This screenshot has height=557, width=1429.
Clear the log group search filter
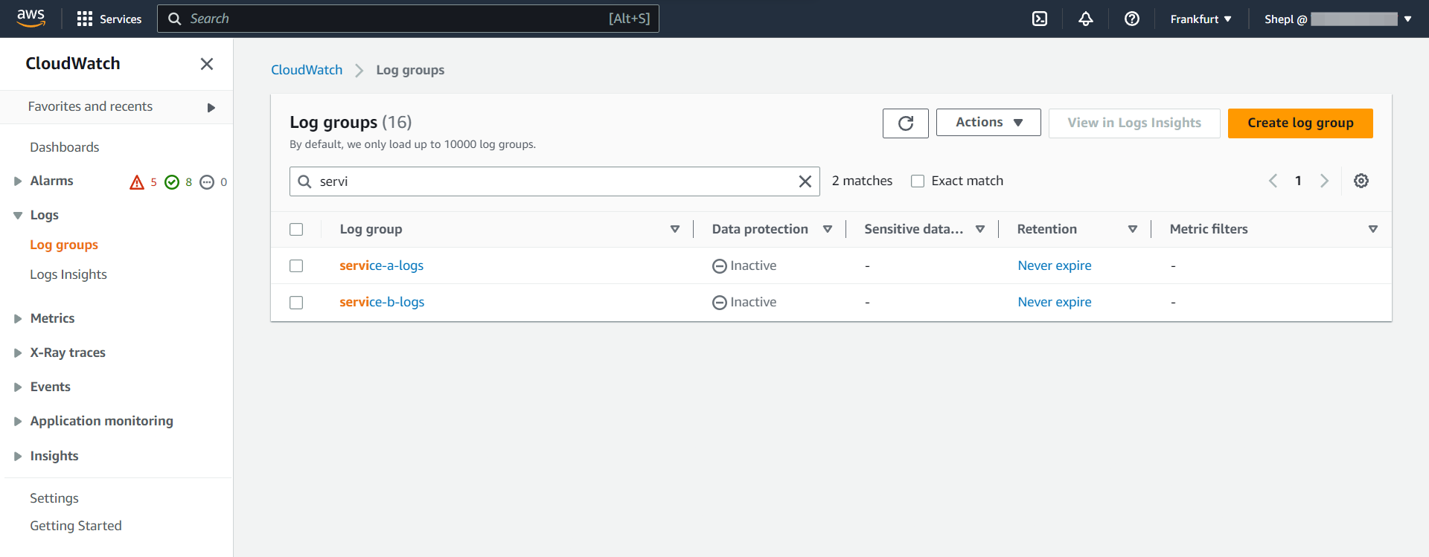pos(805,181)
